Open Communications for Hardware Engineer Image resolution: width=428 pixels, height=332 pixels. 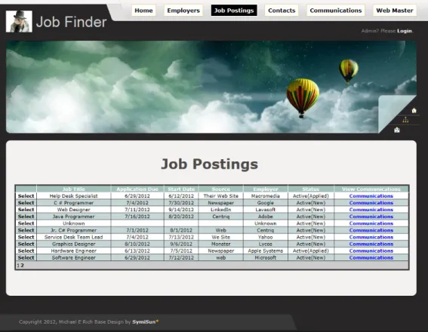tap(371, 251)
